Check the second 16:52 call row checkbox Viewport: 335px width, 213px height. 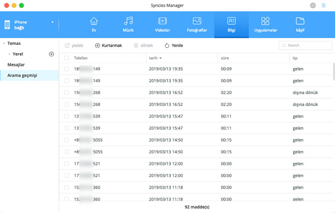[x=67, y=105]
